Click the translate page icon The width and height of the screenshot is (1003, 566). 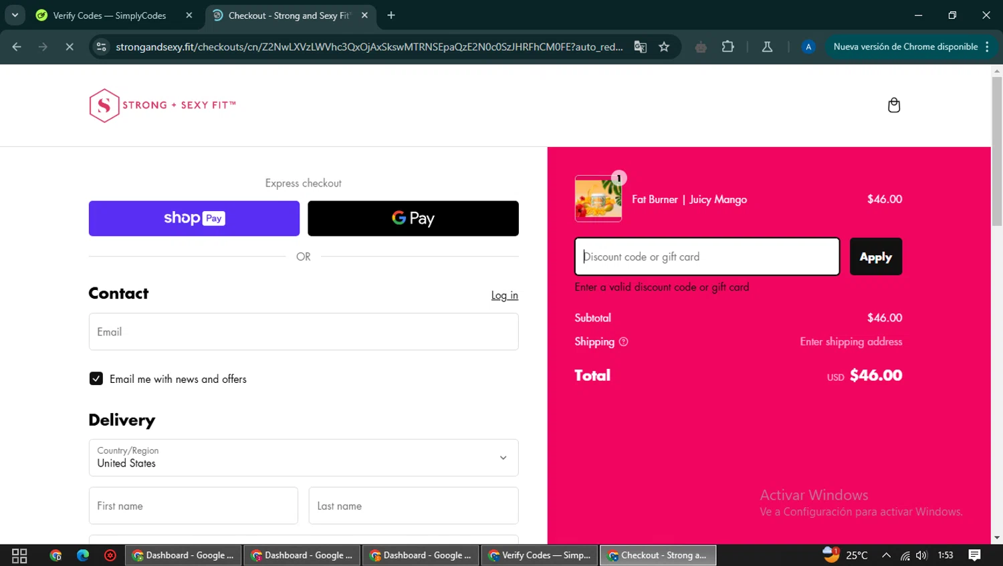pyautogui.click(x=640, y=47)
